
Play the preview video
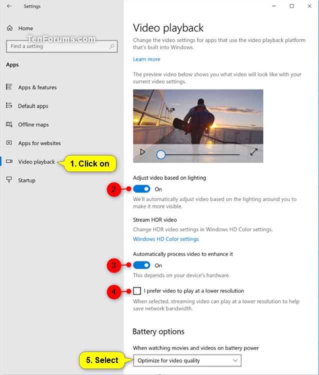click(x=142, y=152)
